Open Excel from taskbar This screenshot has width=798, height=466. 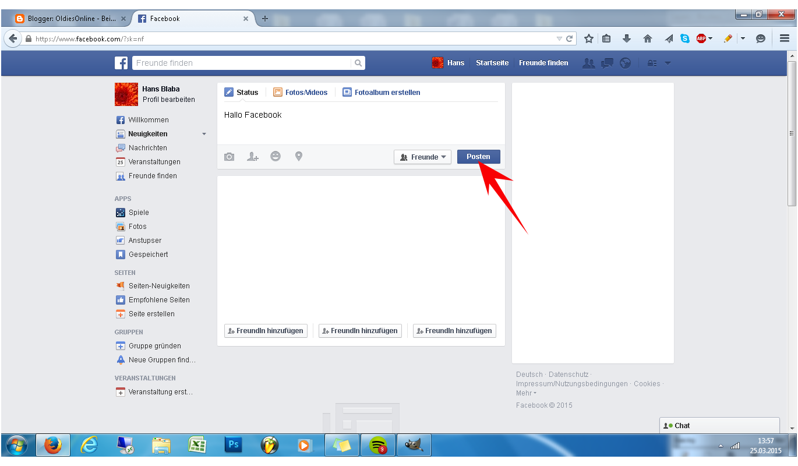(197, 445)
